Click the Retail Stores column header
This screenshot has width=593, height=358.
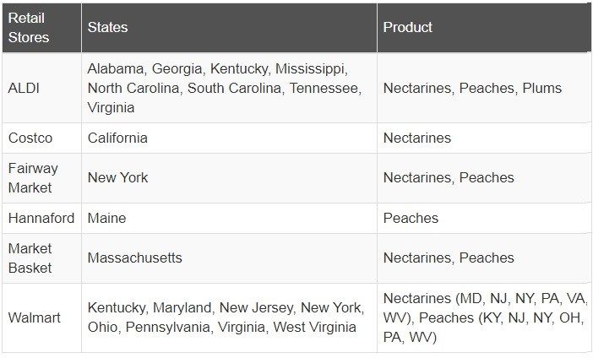coord(29,28)
